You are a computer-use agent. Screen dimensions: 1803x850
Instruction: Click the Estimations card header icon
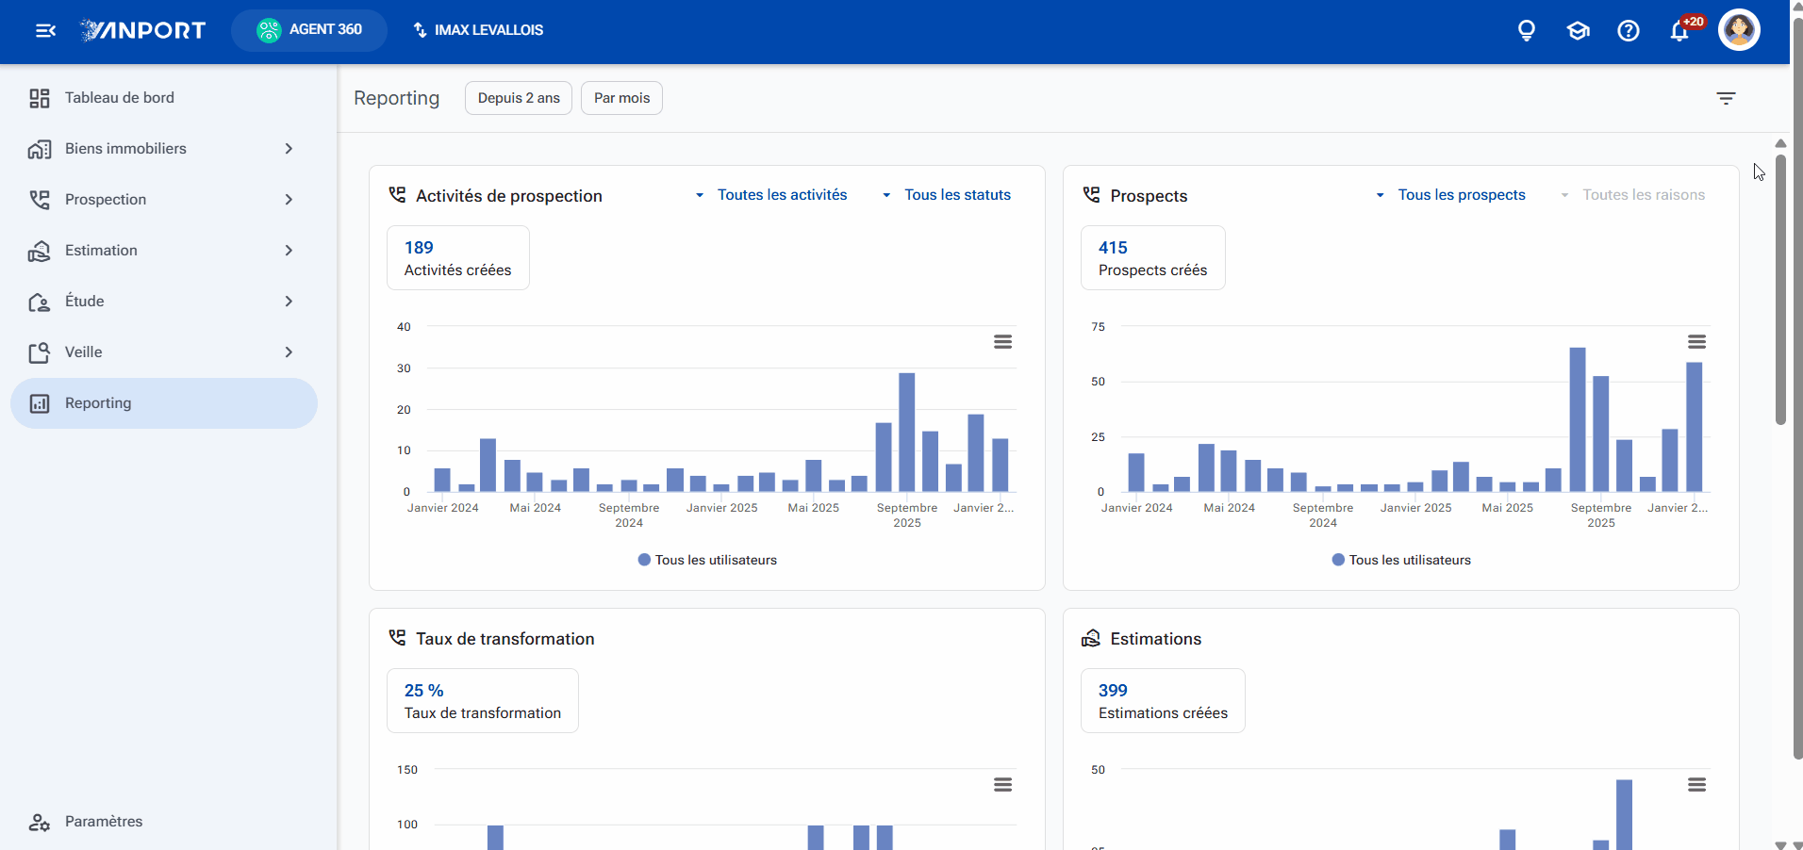pos(1091,638)
